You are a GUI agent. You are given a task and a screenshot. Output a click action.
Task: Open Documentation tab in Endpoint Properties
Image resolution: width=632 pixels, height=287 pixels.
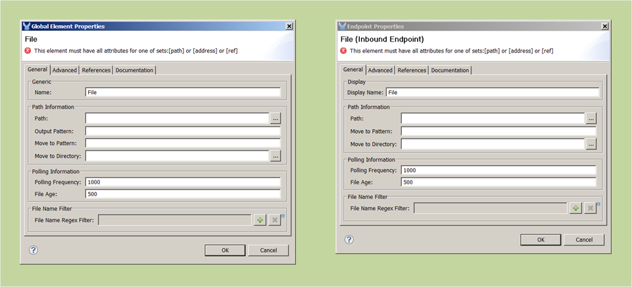click(450, 70)
